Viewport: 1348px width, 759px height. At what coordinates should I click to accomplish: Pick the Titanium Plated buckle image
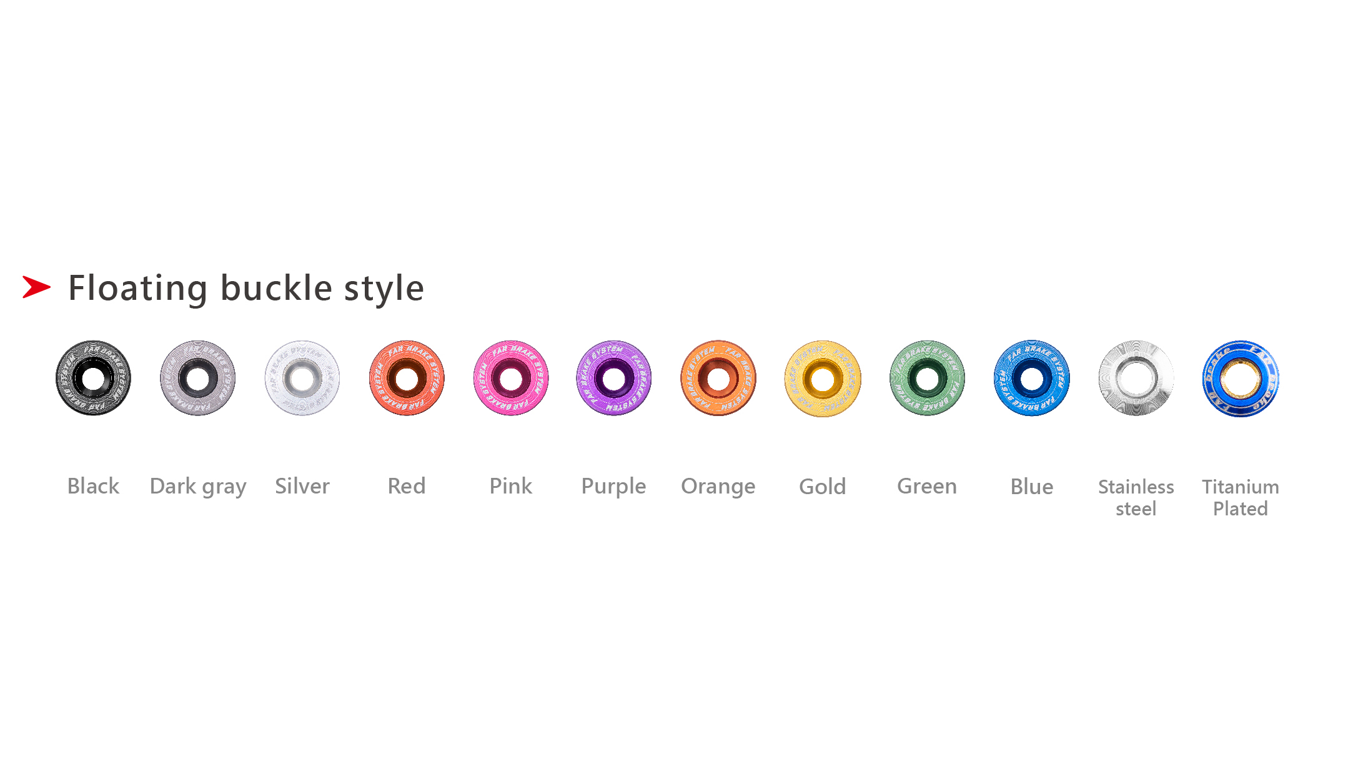1241,378
